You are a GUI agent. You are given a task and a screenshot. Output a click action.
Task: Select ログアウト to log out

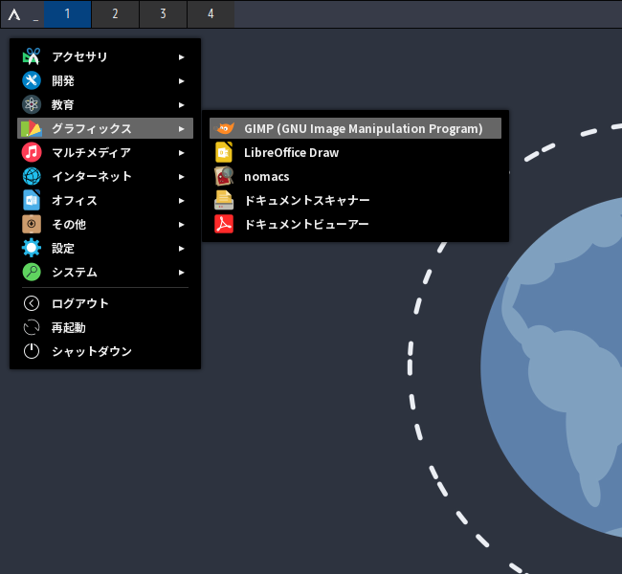point(80,303)
